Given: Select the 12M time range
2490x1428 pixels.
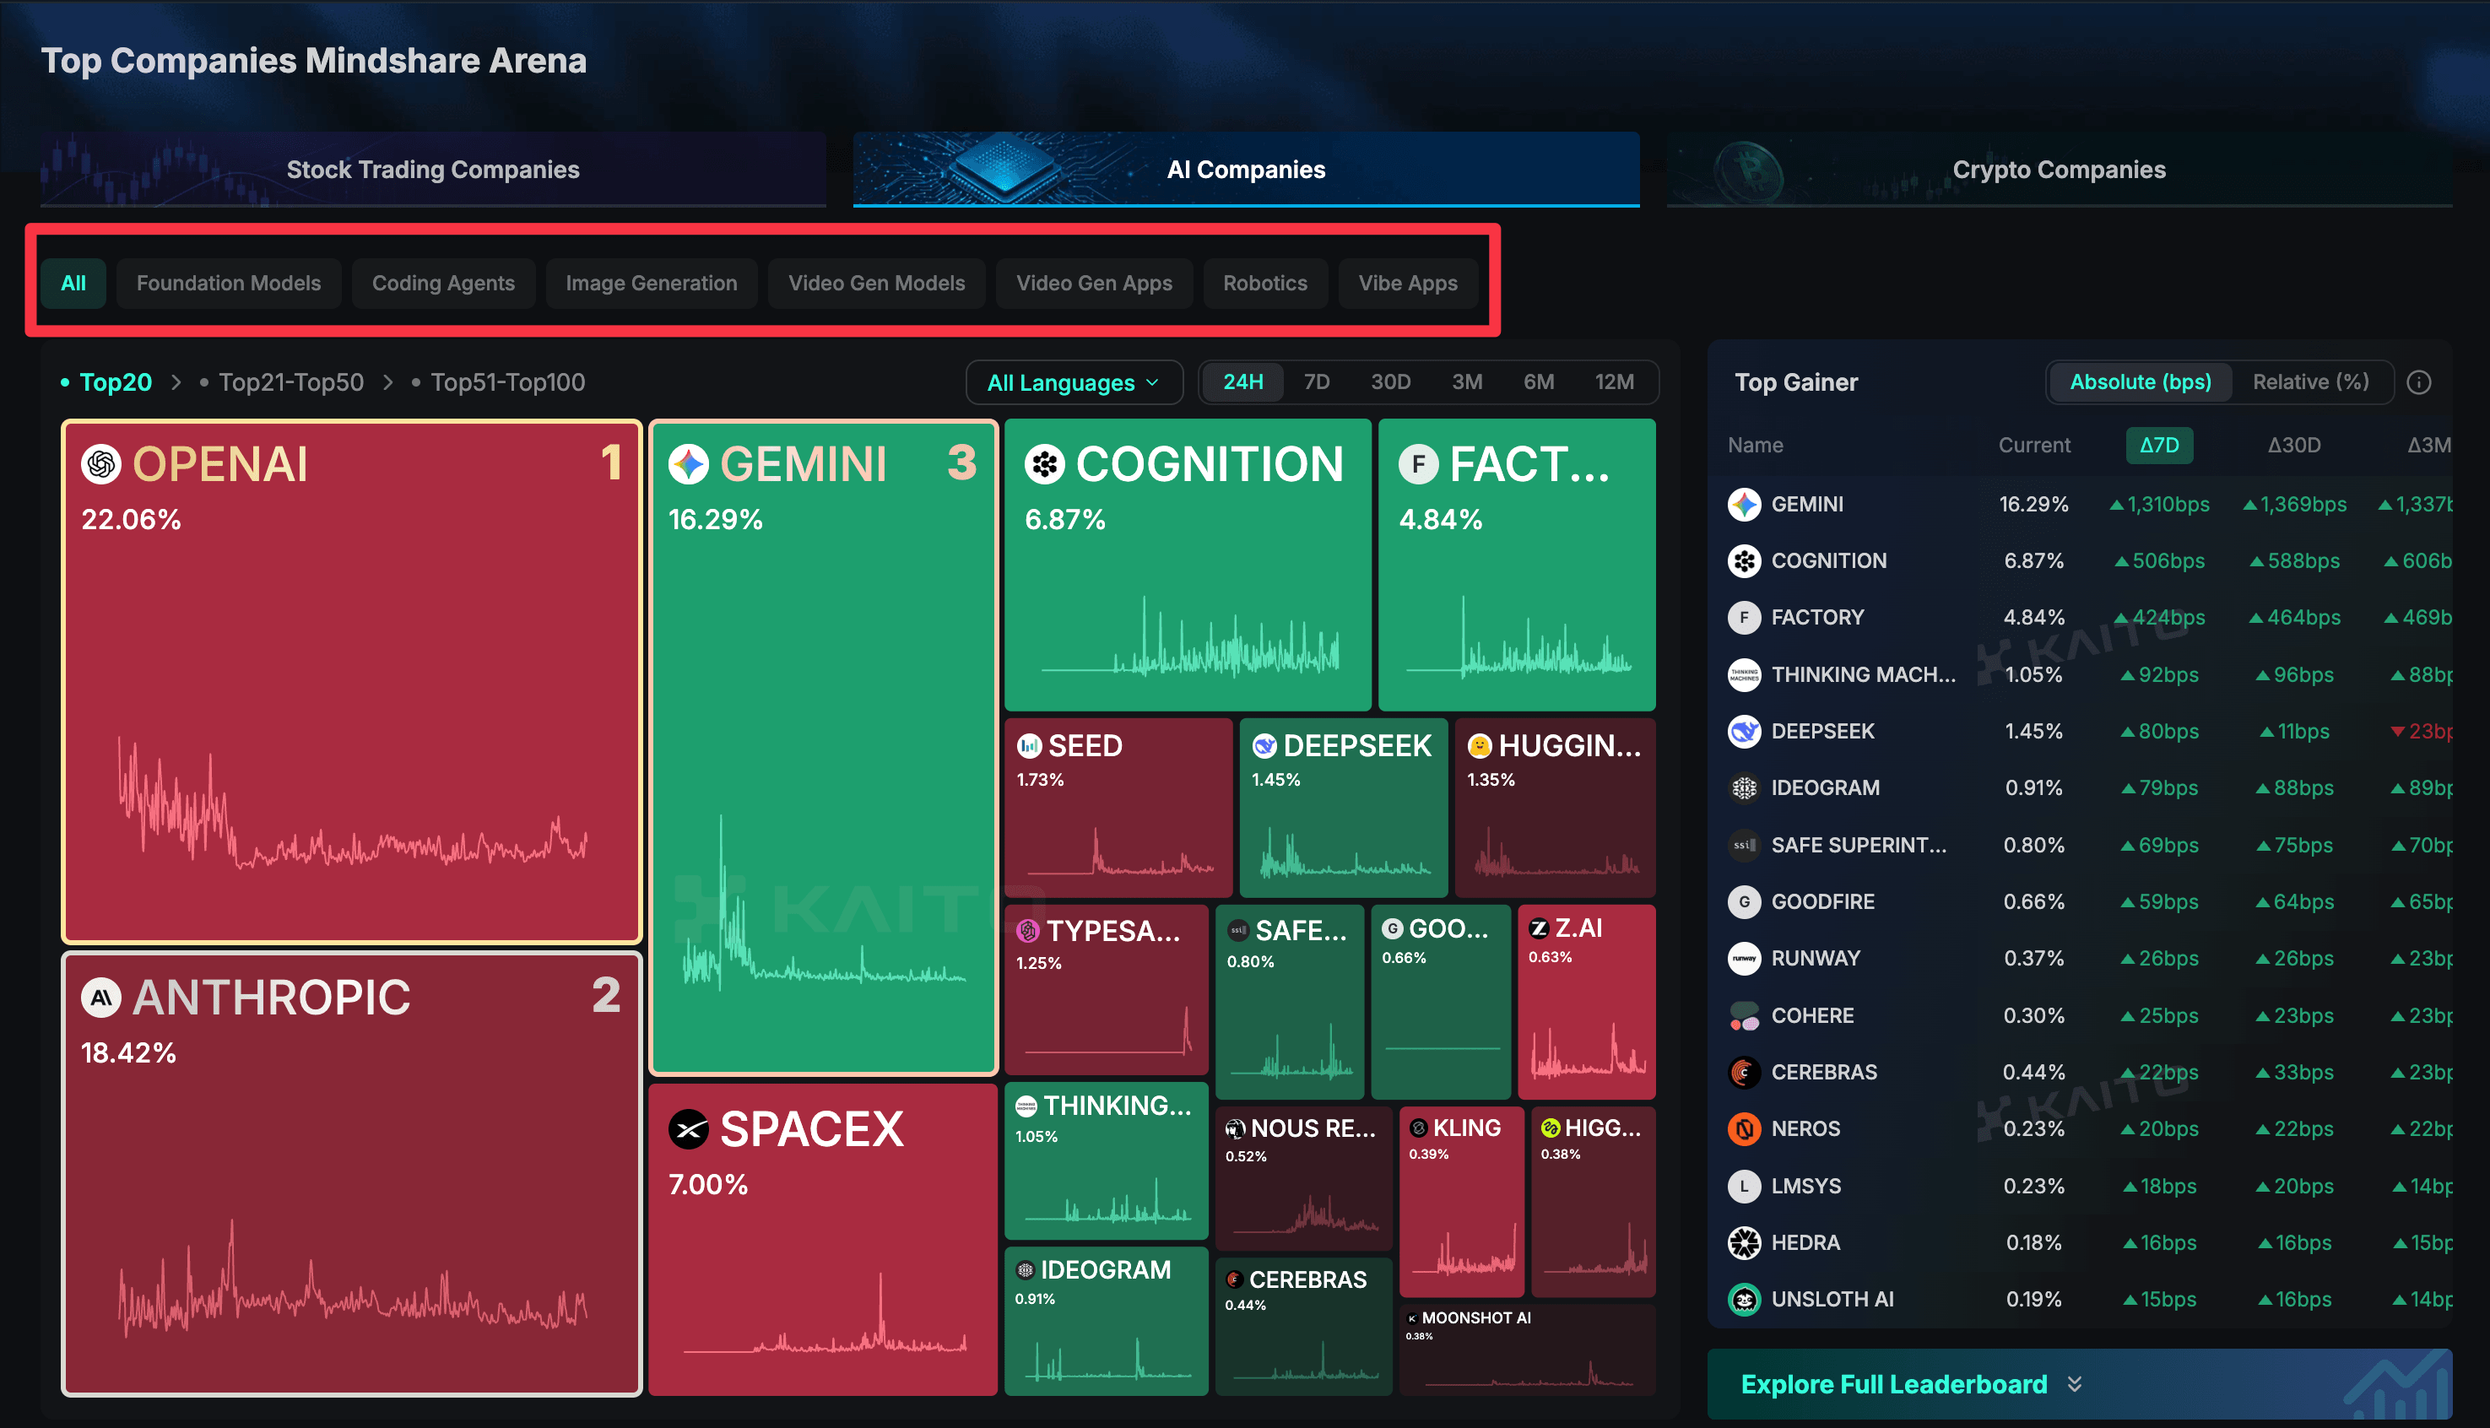Looking at the screenshot, I should [x=1613, y=382].
